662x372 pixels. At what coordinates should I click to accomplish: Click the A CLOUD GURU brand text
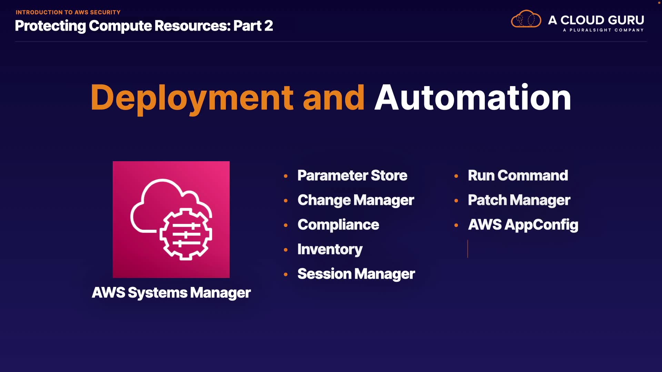596,20
